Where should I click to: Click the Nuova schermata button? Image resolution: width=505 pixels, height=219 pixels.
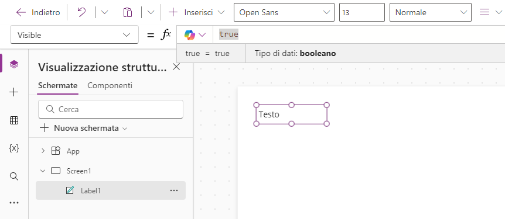(x=83, y=128)
